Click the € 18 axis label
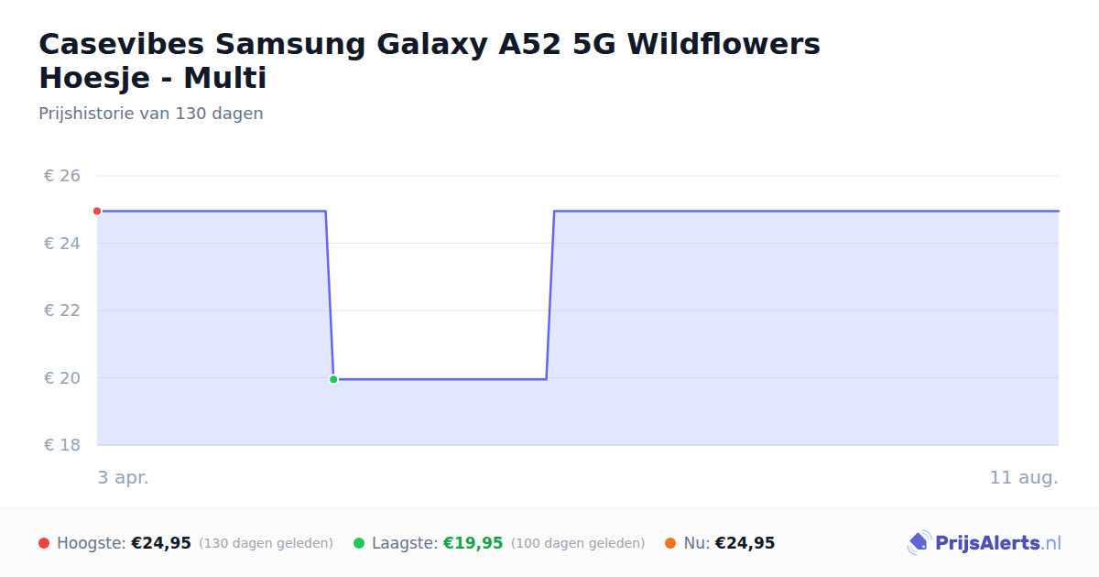This screenshot has height=577, width=1099. 62,445
